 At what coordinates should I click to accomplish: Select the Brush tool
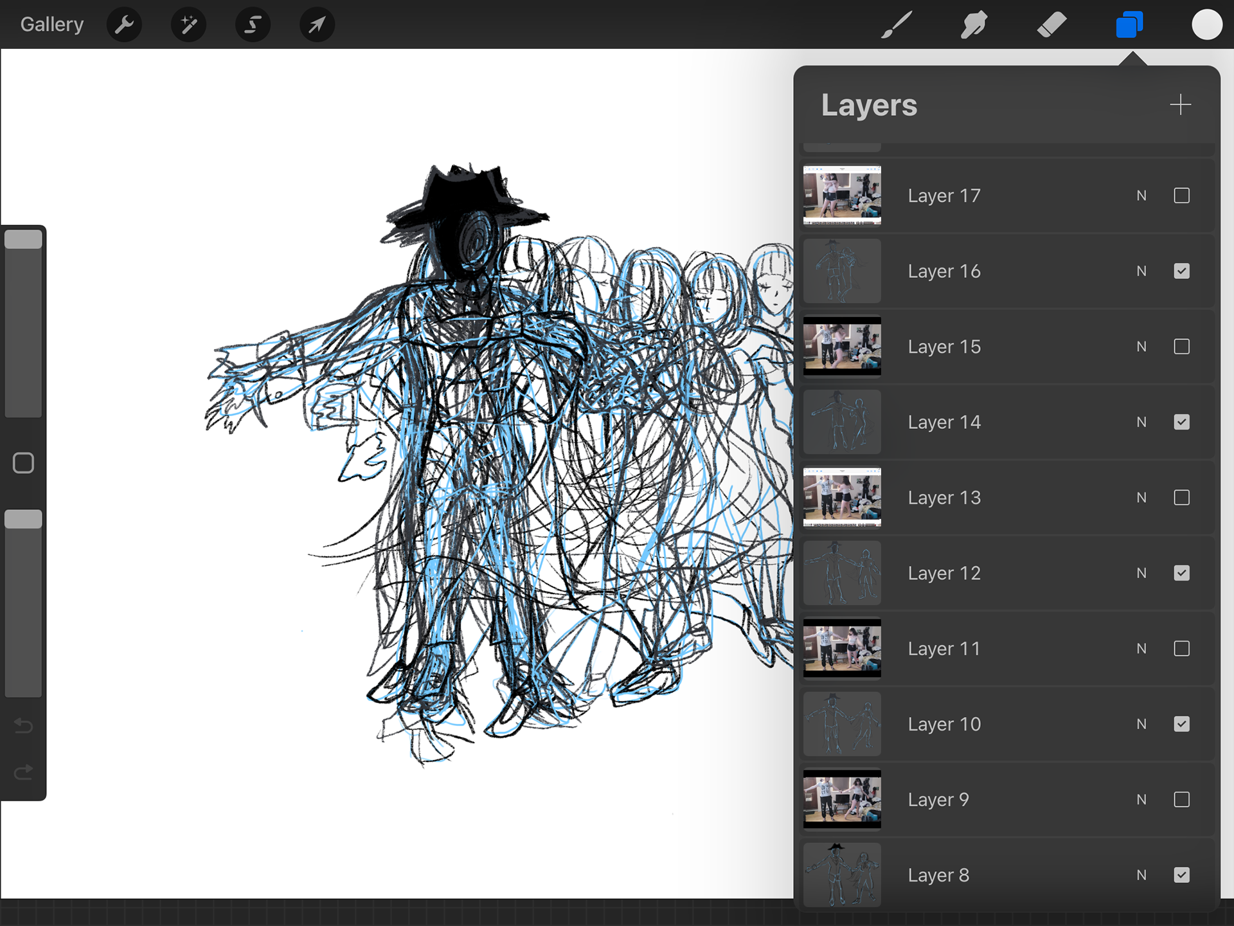click(x=897, y=25)
